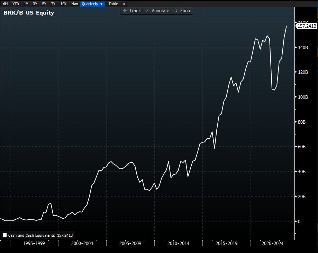318x253 pixels.
Task: Select the YTD time range
Action: (x=16, y=4)
